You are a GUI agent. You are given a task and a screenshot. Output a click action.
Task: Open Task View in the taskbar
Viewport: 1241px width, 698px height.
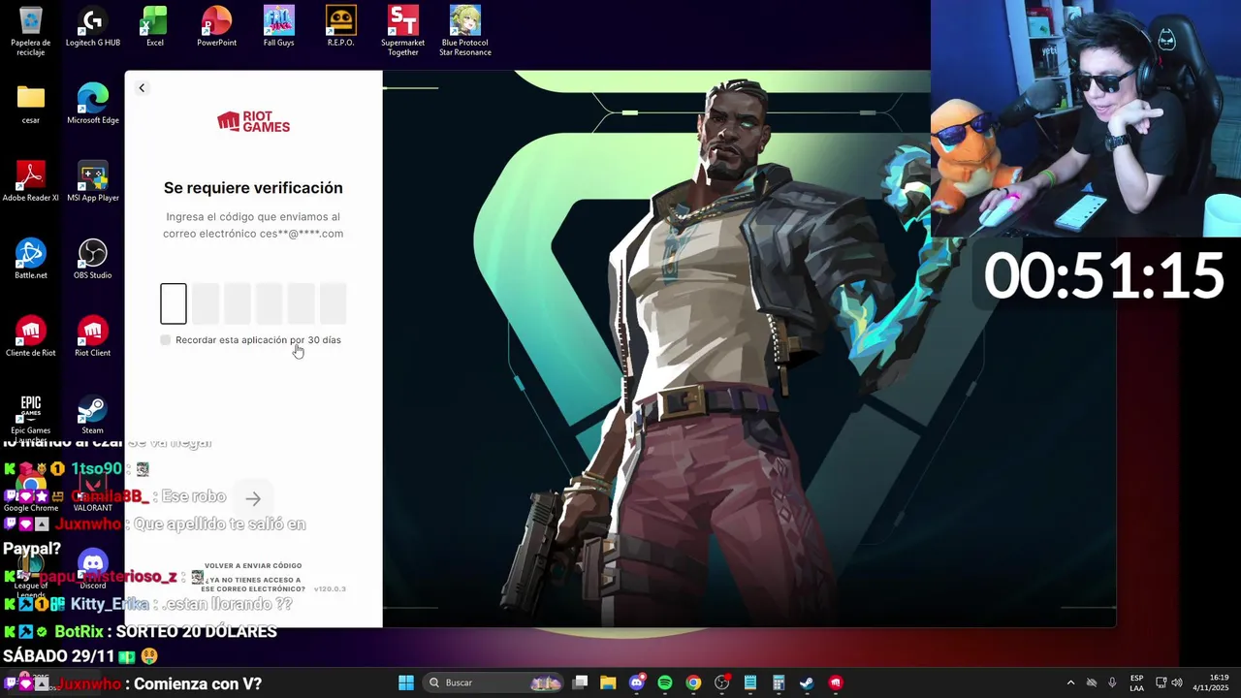click(x=580, y=682)
